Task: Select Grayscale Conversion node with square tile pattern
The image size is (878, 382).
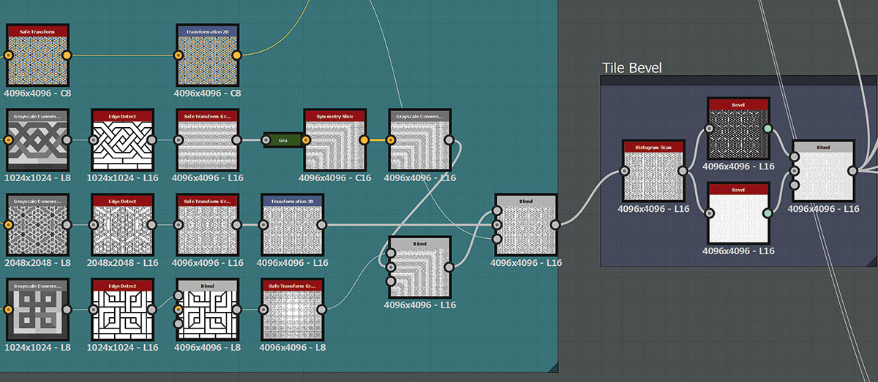Action: (x=37, y=310)
